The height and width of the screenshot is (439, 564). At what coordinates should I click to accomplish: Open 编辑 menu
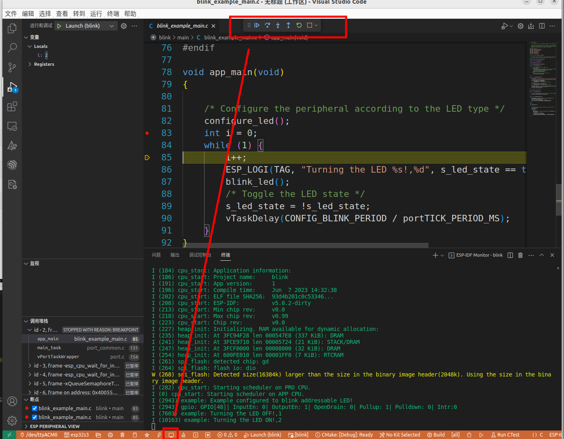28,13
